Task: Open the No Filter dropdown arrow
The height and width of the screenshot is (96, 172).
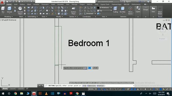Action: coord(123,14)
